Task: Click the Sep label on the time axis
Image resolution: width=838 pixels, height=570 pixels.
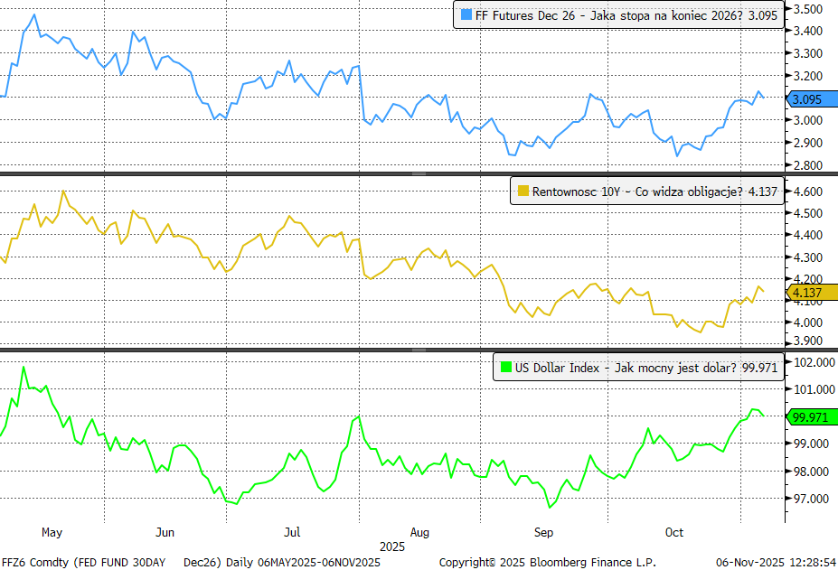Action: click(x=544, y=532)
